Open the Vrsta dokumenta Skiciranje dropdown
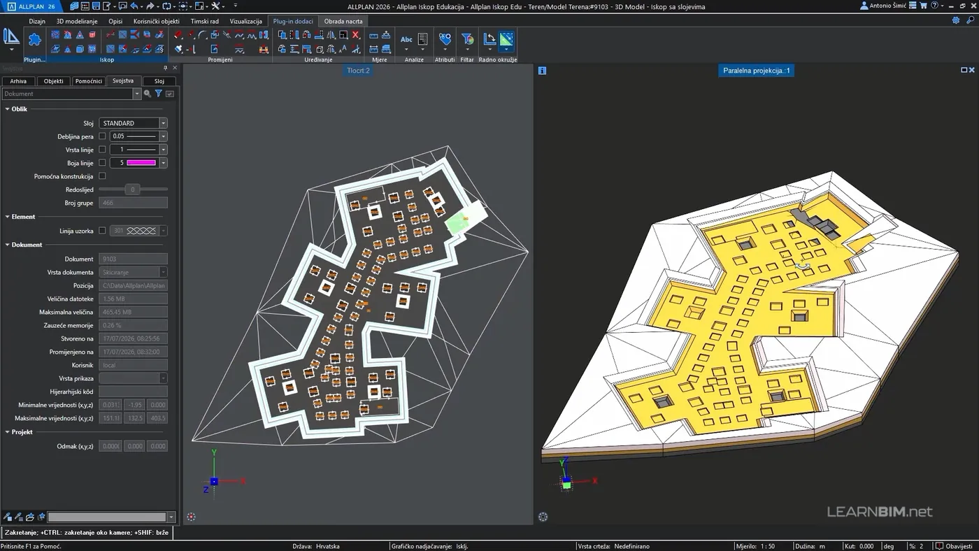Viewport: 979px width, 551px height. pyautogui.click(x=133, y=272)
